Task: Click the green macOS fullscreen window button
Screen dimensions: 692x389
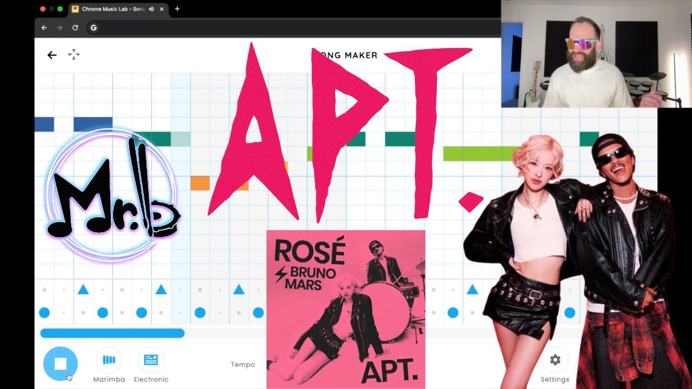Action: coord(60,9)
